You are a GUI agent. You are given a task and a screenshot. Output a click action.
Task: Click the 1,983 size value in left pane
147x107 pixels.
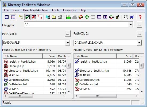[x=51, y=66]
